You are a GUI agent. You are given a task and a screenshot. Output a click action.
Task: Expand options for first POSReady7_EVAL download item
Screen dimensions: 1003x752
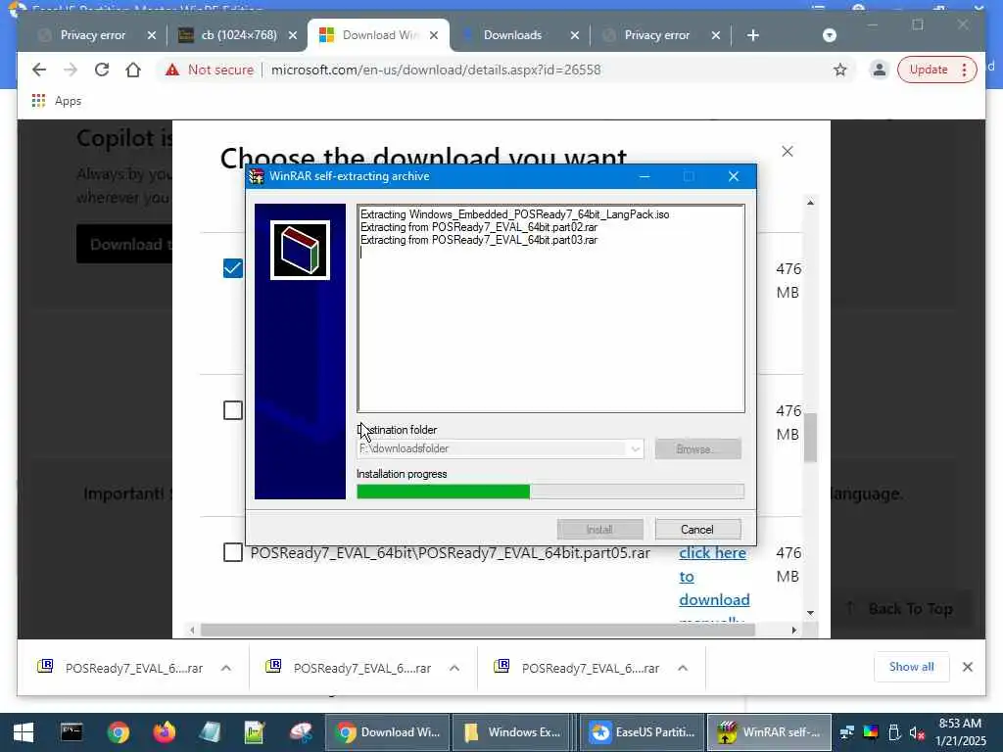[x=226, y=668]
